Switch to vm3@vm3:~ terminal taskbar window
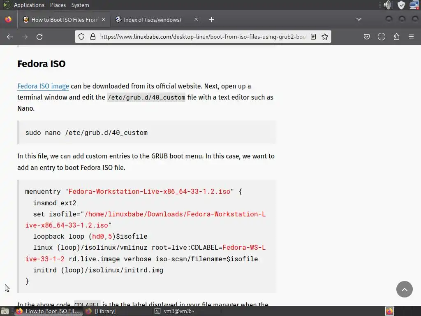This screenshot has height=316, width=421. [x=174, y=311]
